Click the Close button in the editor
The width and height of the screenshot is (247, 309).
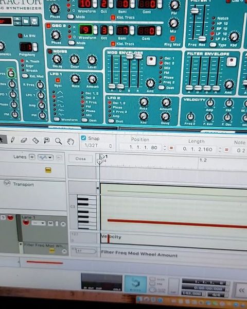click(x=81, y=159)
